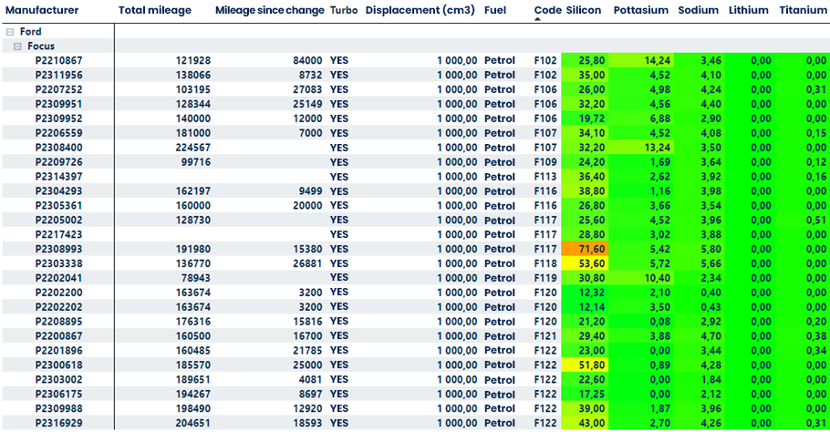Click the Titanium column header

click(x=804, y=10)
